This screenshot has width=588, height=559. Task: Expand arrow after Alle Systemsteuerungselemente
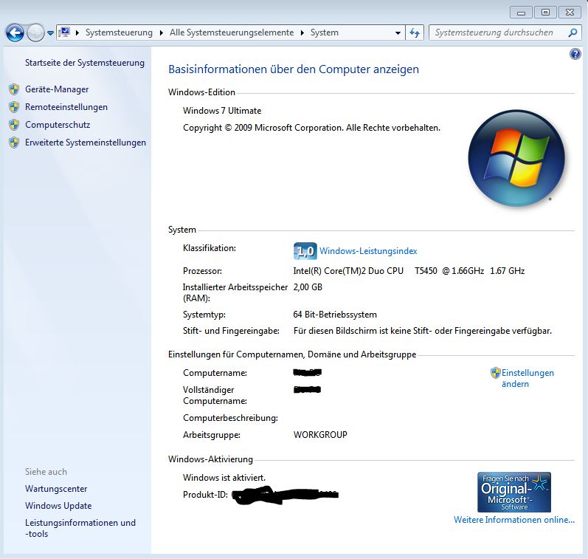[x=302, y=32]
